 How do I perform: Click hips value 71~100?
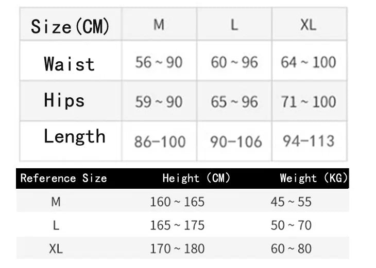click(x=308, y=102)
